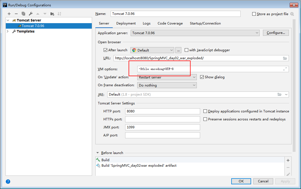Open Application server dropdown
Image resolution: width=301 pixels, height=189 pixels.
(195, 33)
